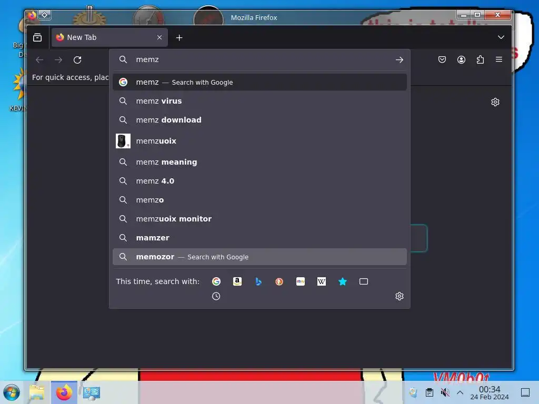539x404 pixels.
Task: Search open tabs with the tab icon
Action: 364,282
